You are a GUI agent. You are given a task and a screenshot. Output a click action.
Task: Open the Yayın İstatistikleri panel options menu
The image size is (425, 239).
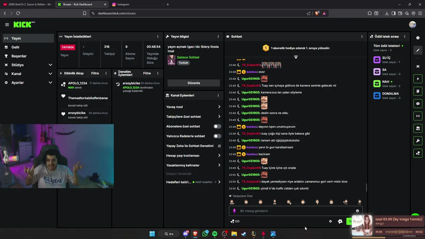(158, 37)
